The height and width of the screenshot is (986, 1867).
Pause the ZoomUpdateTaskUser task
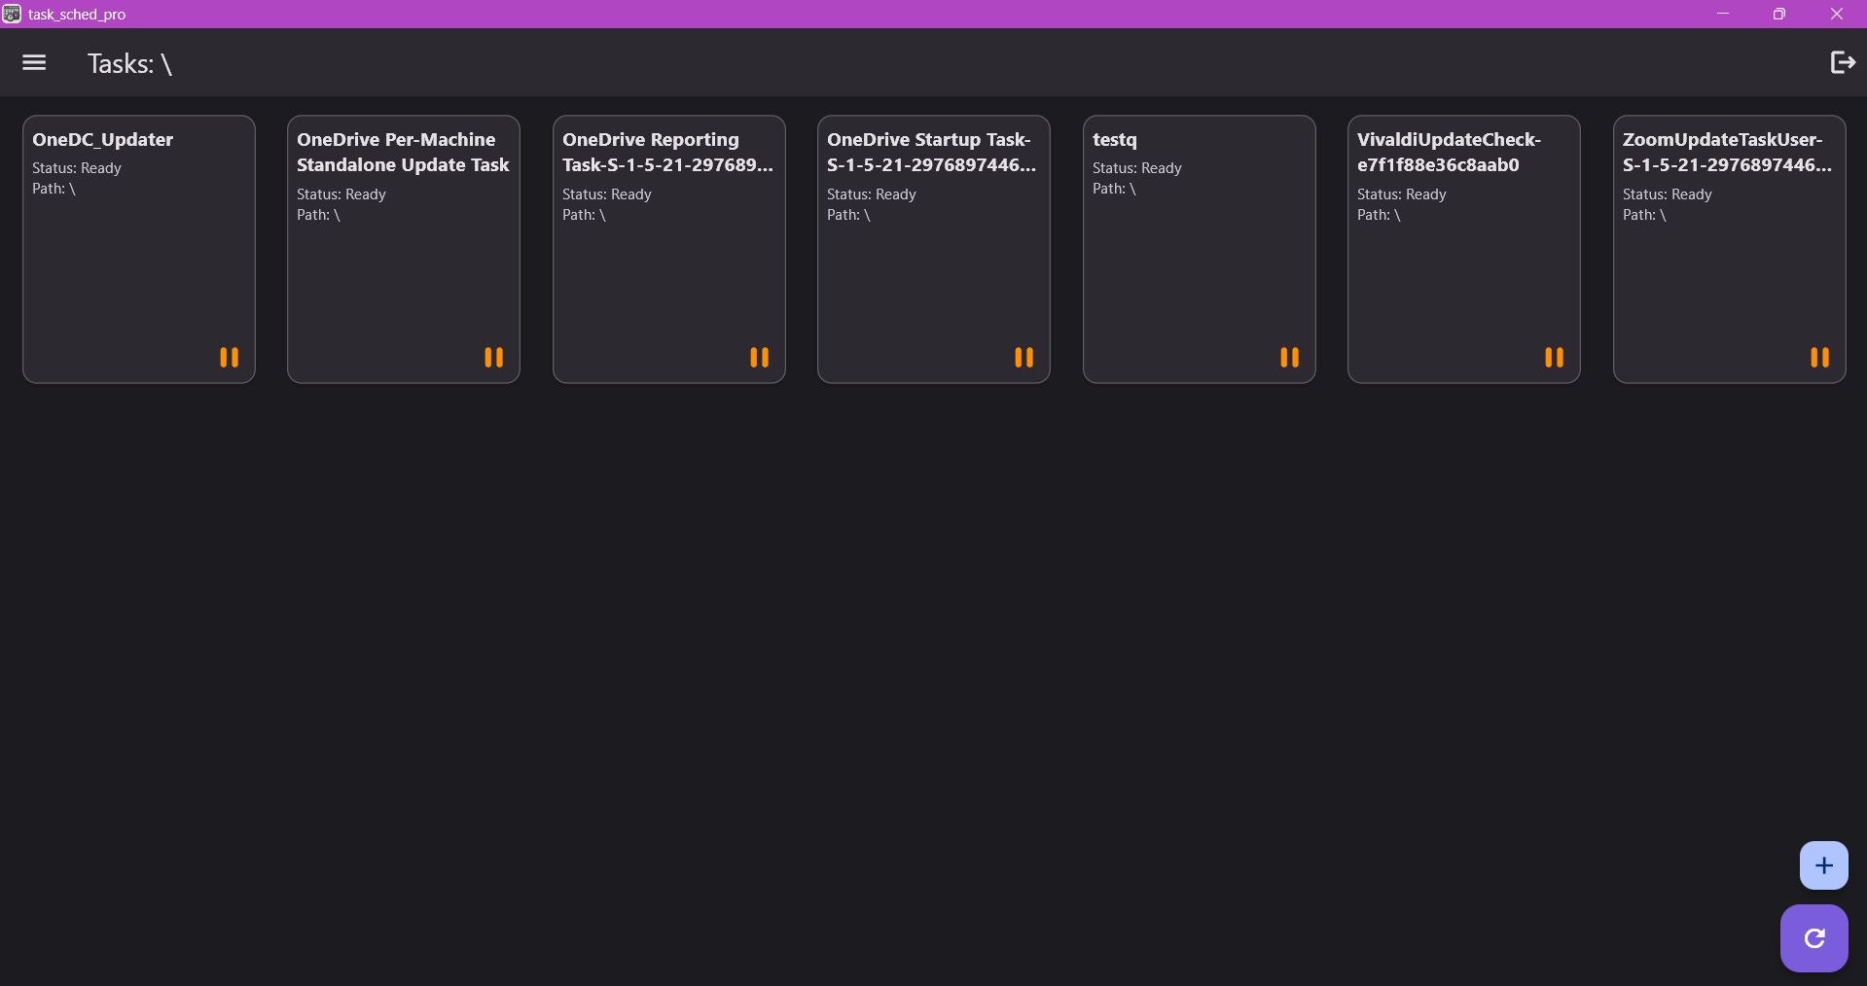1820,358
